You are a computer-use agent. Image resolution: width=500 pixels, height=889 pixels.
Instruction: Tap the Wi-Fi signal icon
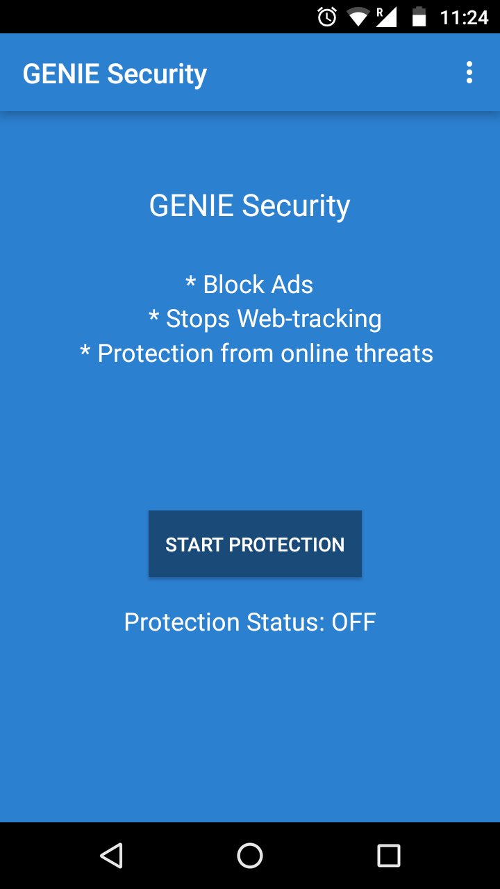click(x=356, y=17)
